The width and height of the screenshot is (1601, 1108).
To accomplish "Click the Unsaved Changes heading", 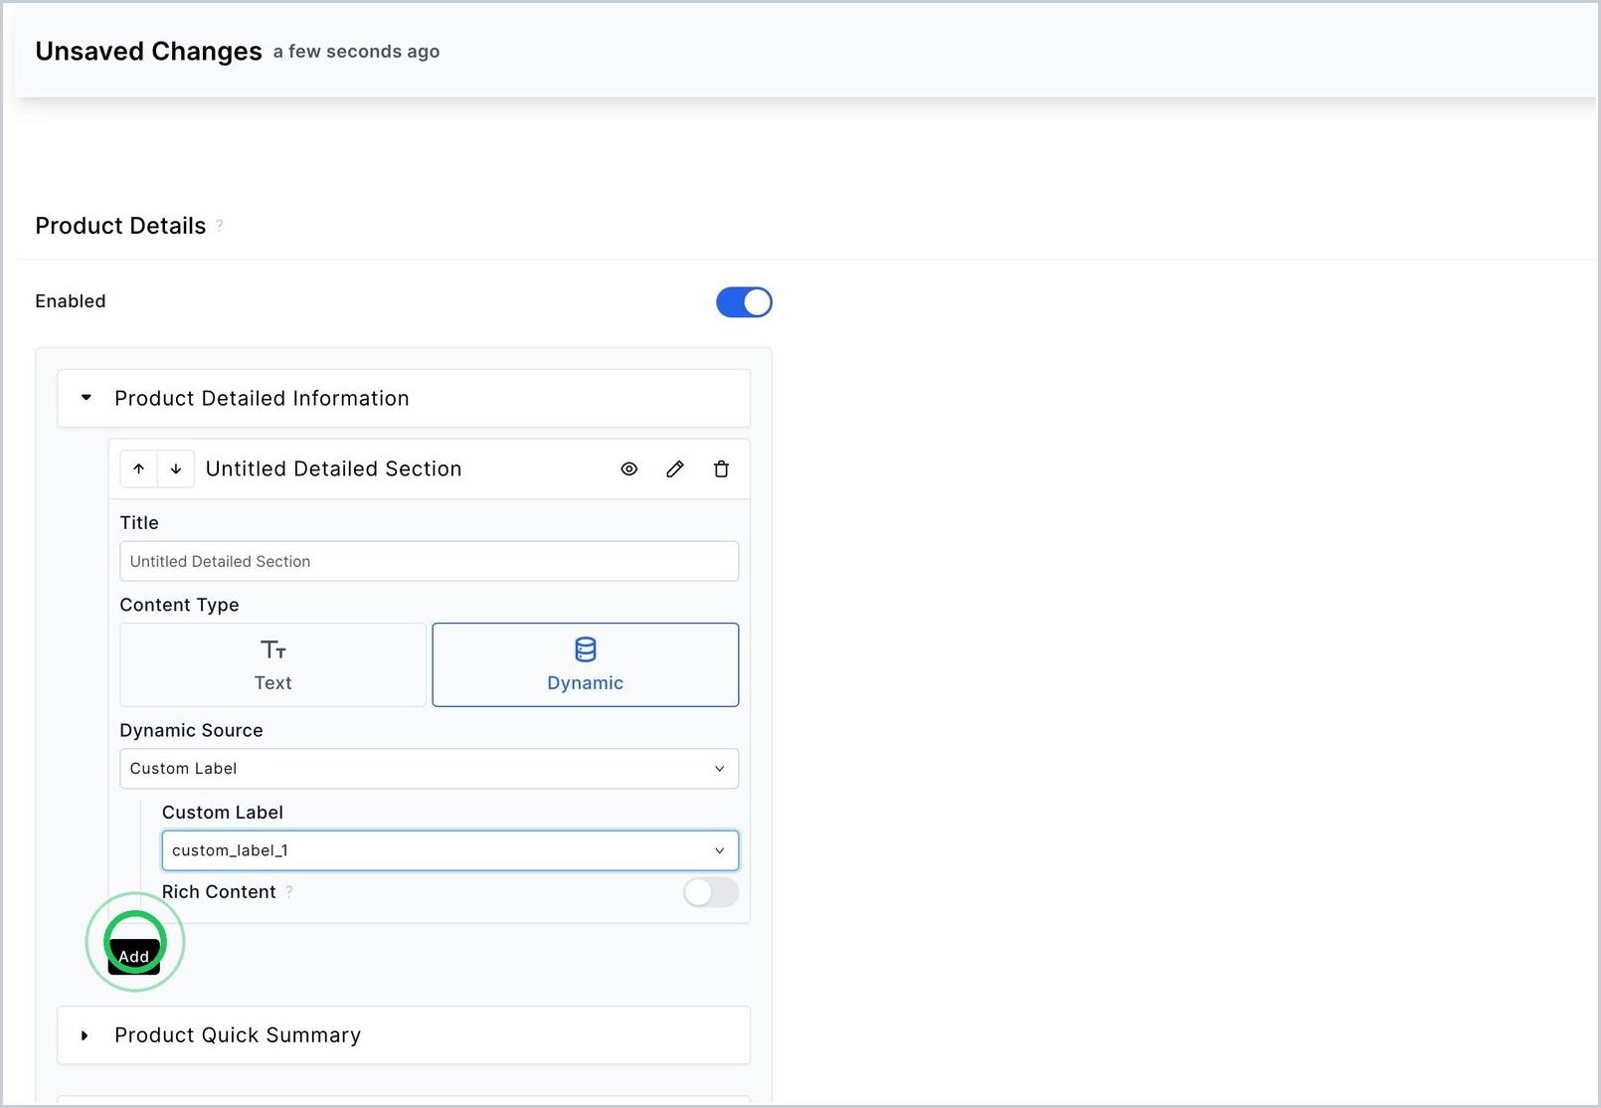I will click(x=149, y=52).
